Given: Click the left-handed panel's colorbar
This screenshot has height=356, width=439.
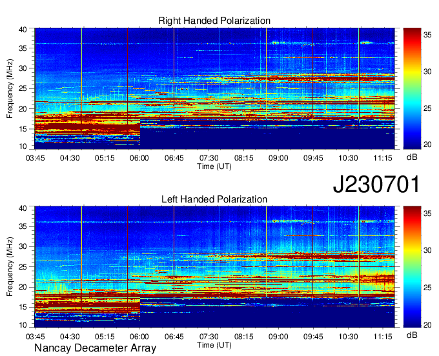Looking at the screenshot, I should coord(412,267).
